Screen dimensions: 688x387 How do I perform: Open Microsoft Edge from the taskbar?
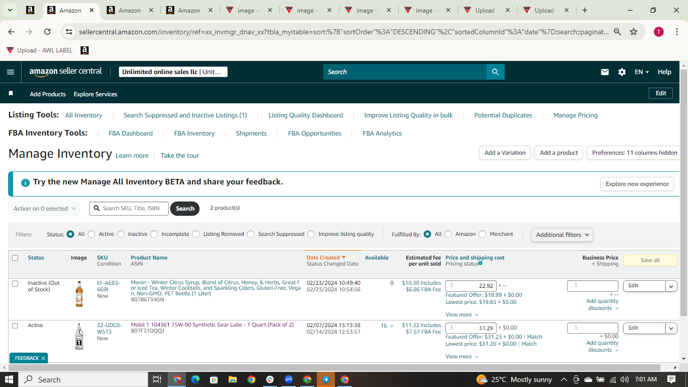pyautogui.click(x=195, y=379)
